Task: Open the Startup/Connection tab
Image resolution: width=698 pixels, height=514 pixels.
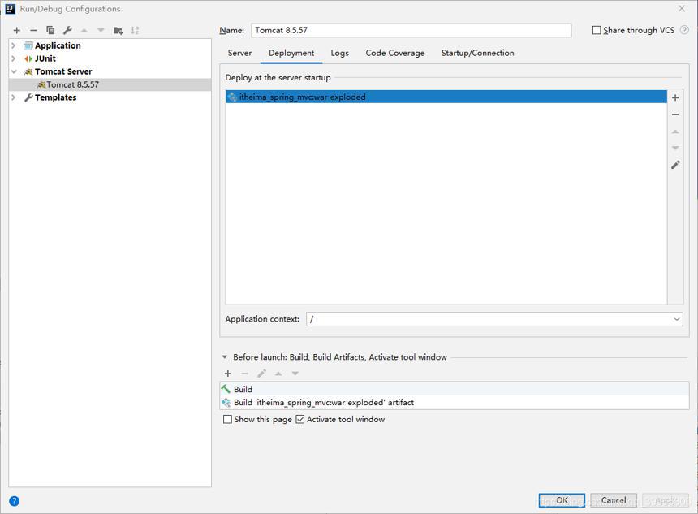Action: click(x=478, y=53)
